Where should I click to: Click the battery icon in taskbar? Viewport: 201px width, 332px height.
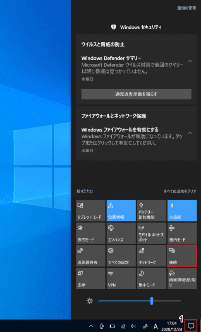[x=112, y=326]
